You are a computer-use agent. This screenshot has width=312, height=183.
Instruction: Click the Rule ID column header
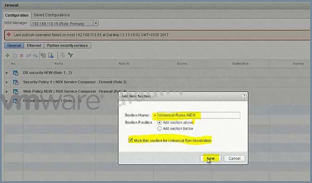(124, 63)
